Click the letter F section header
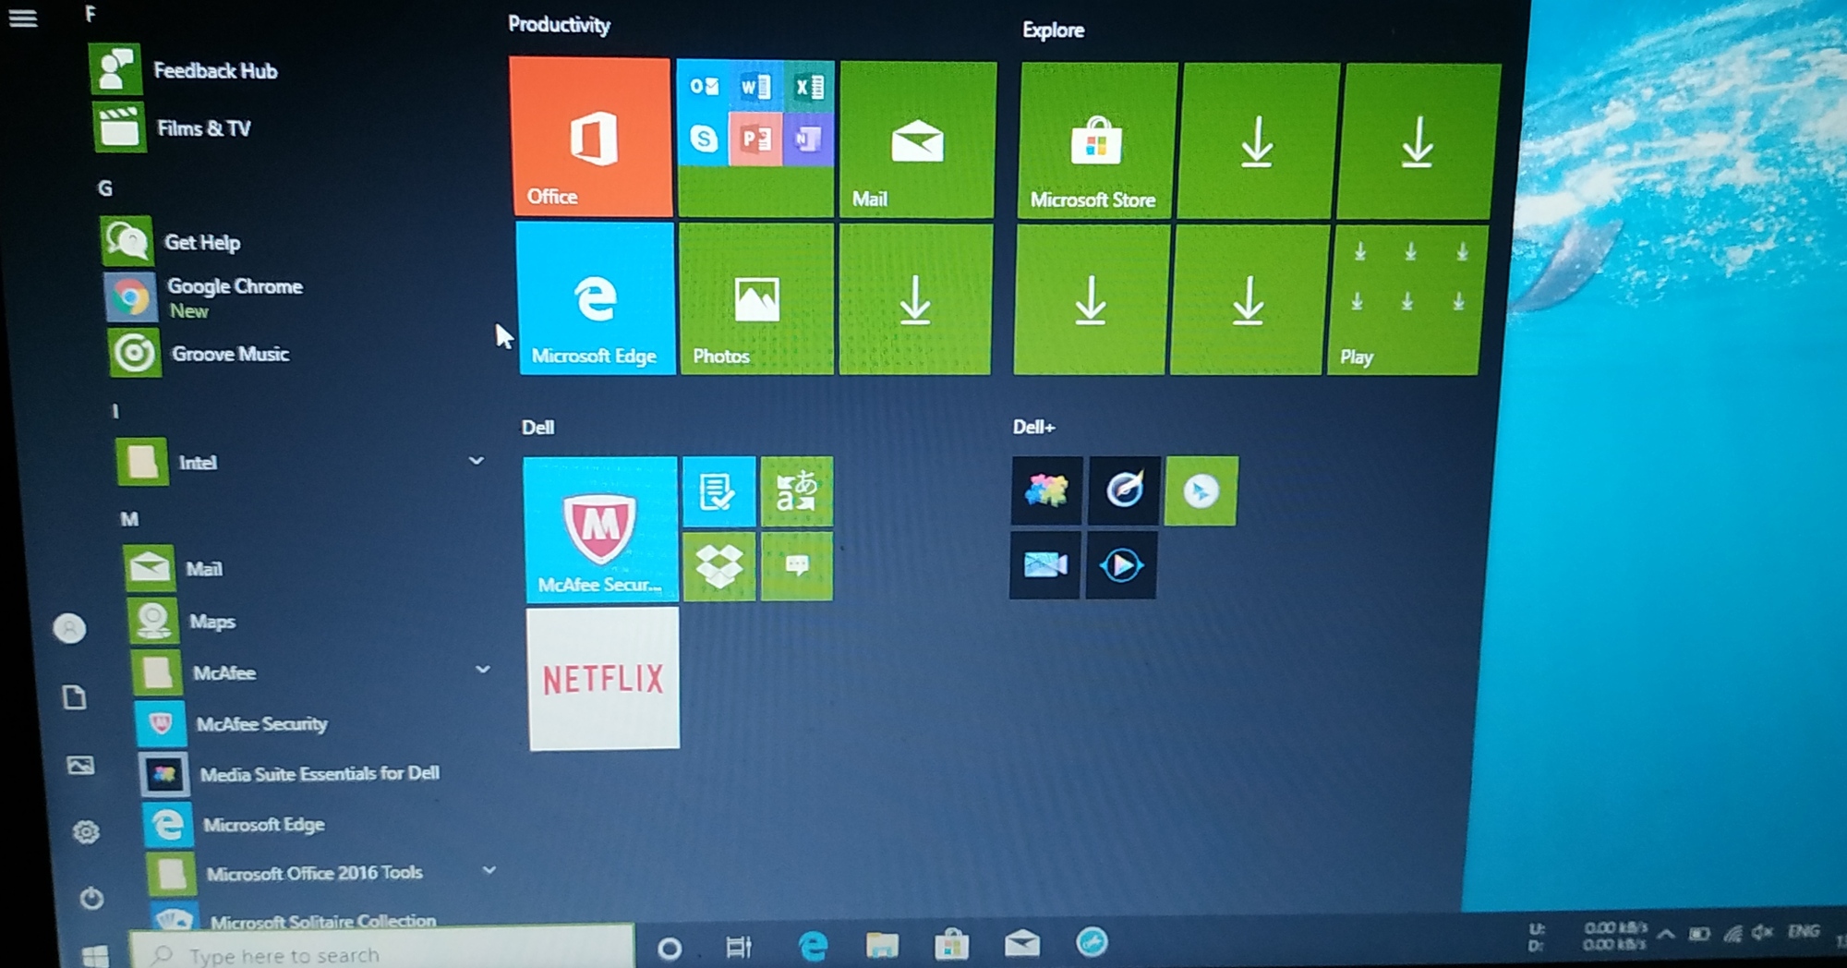The height and width of the screenshot is (968, 1847). click(90, 13)
